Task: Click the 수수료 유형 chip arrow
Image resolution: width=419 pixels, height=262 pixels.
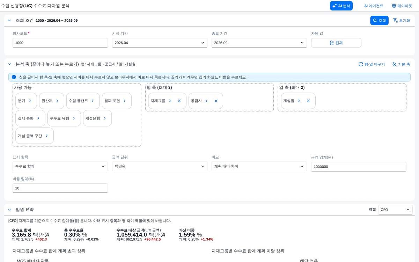Action: click(x=74, y=118)
